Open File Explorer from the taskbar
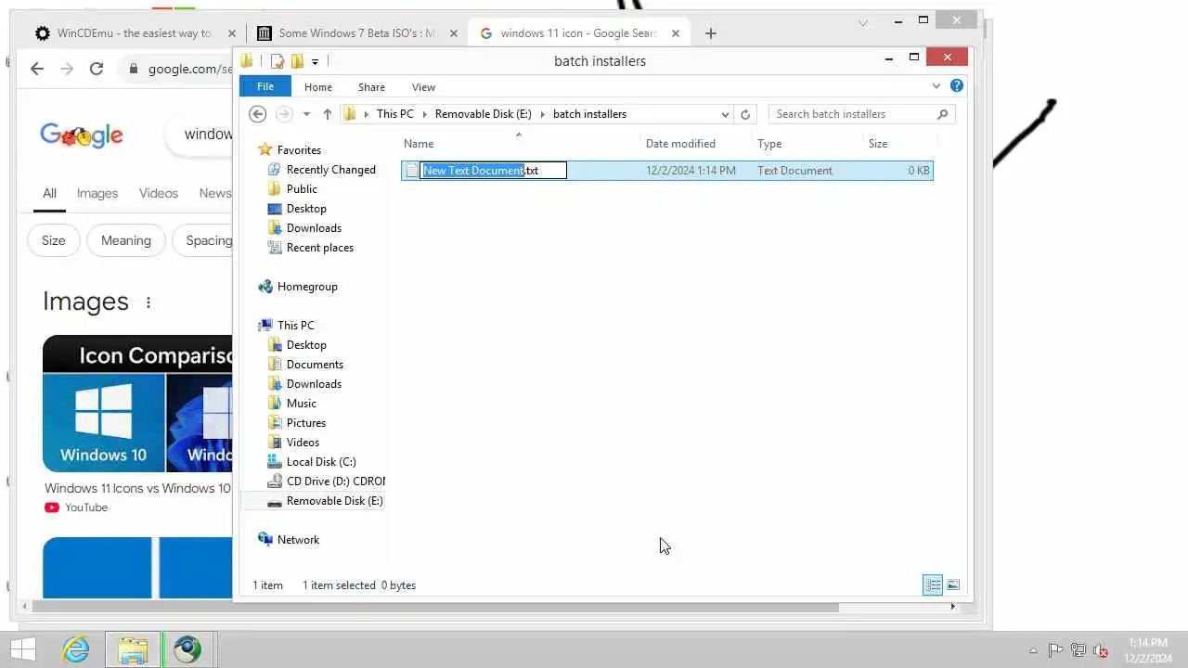 click(x=133, y=649)
